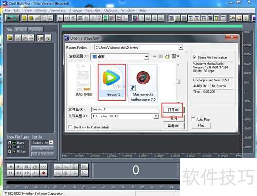Click the horizontal zoom out magnifier icon

(x=66, y=167)
